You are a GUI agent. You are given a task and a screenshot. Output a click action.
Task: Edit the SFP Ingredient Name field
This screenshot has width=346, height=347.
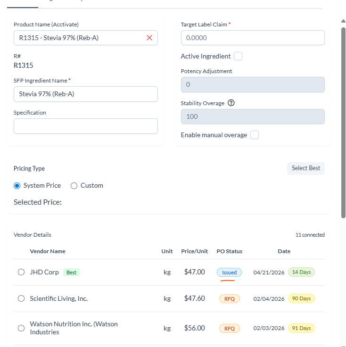[86, 94]
